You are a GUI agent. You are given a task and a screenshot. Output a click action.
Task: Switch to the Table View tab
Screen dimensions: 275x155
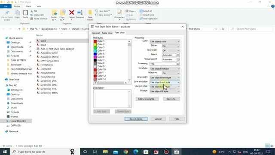click(x=107, y=33)
